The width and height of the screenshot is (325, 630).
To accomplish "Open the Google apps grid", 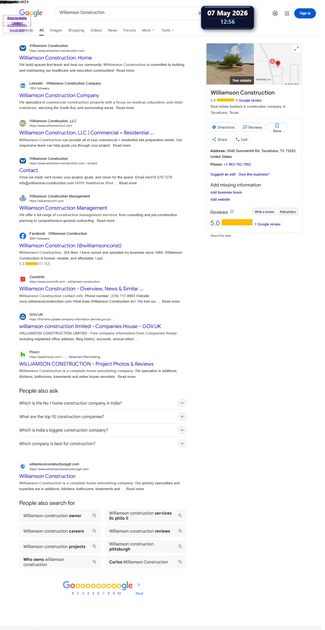I will 287,14.
